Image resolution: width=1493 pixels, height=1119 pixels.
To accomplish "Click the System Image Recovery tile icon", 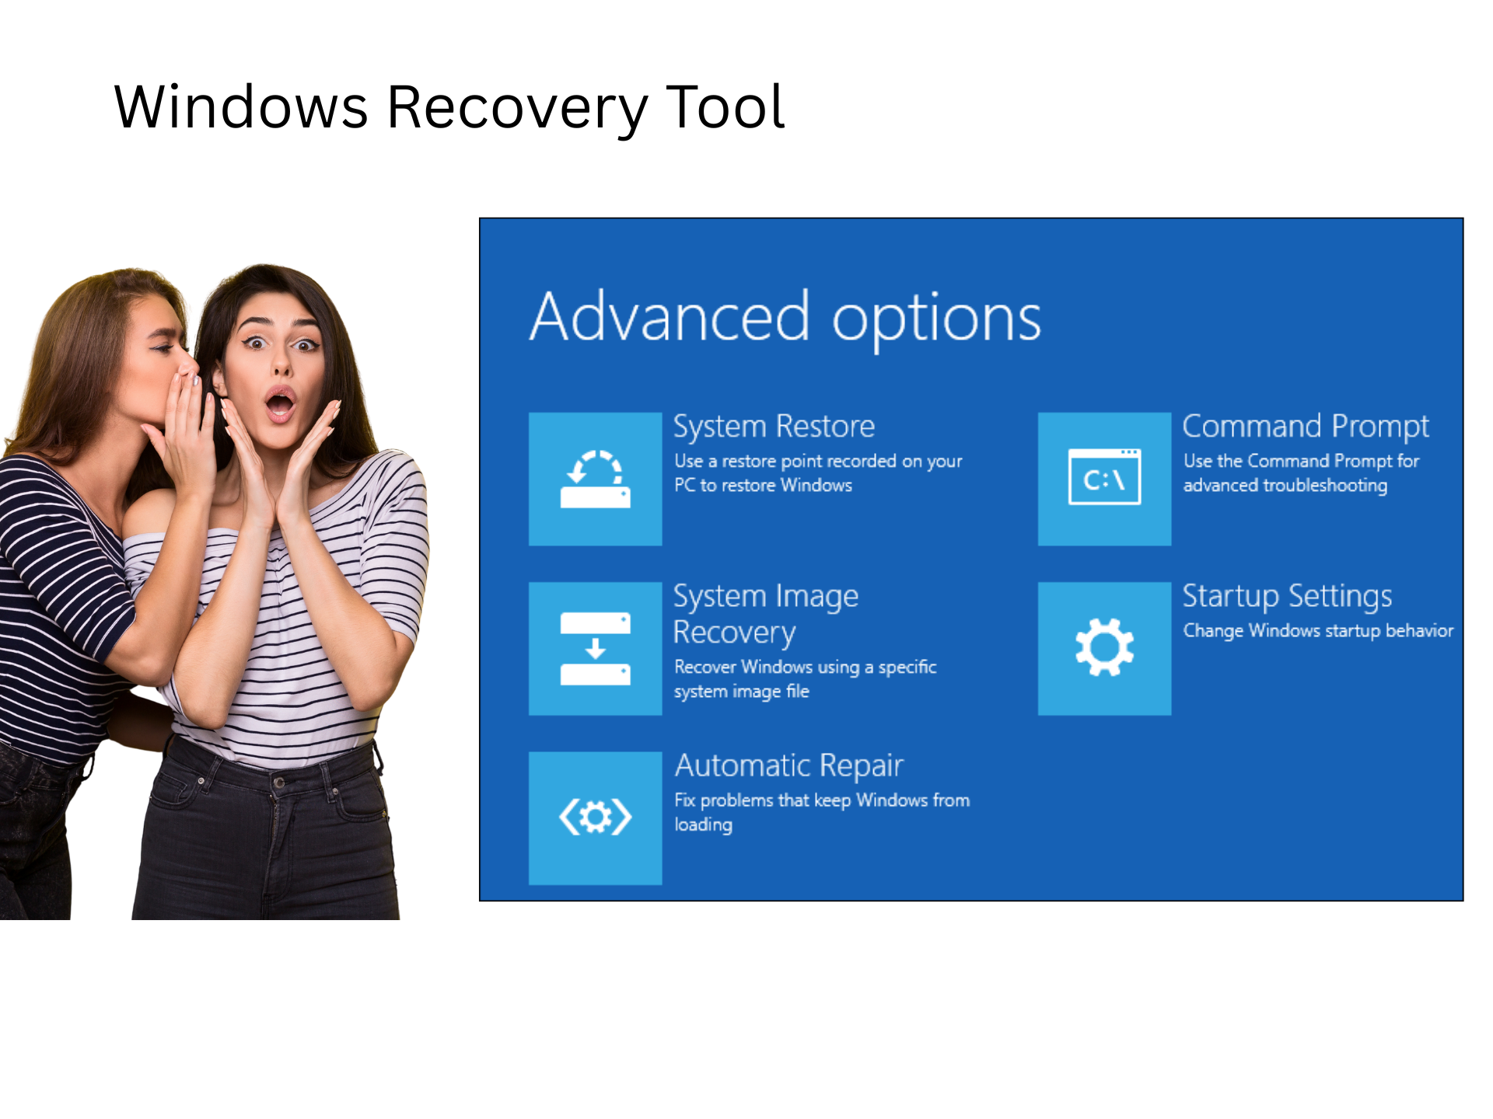I will coord(595,648).
